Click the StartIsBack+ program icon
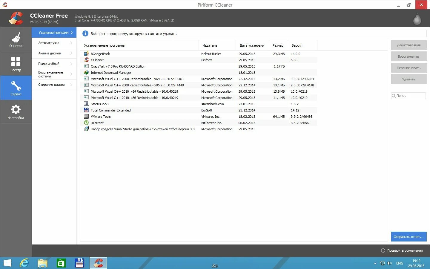 [x=86, y=104]
